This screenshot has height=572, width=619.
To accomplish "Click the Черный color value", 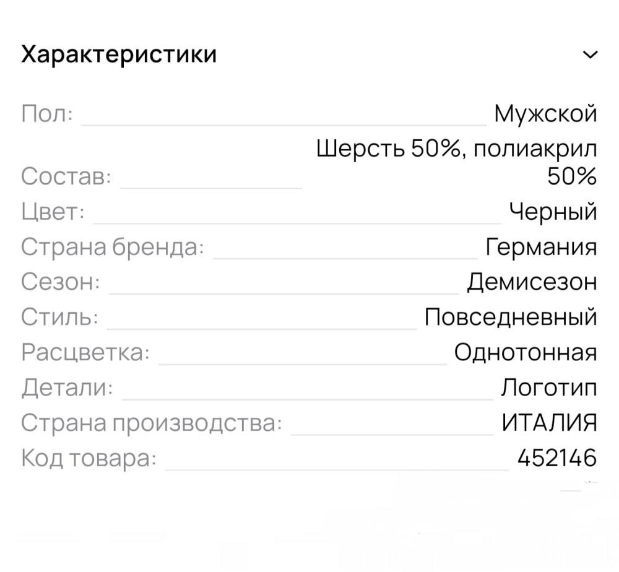I will click(x=553, y=211).
